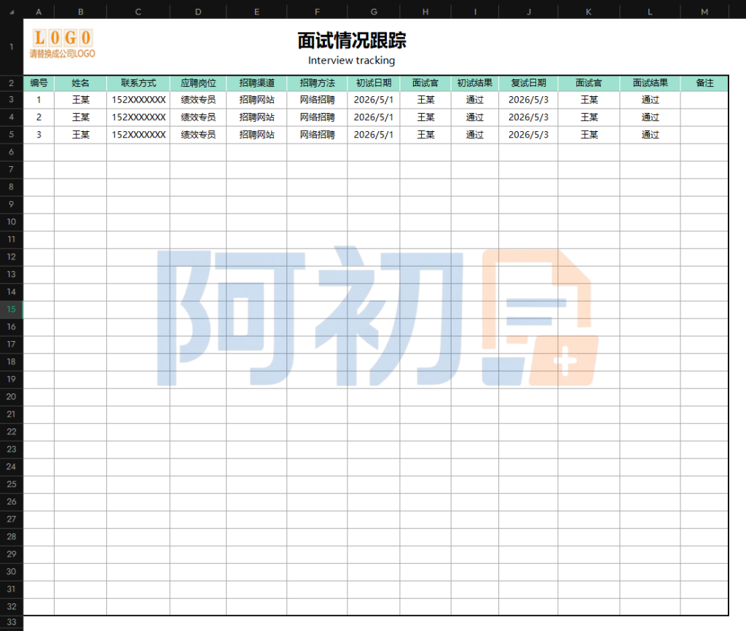Select row 30 header

[12, 572]
